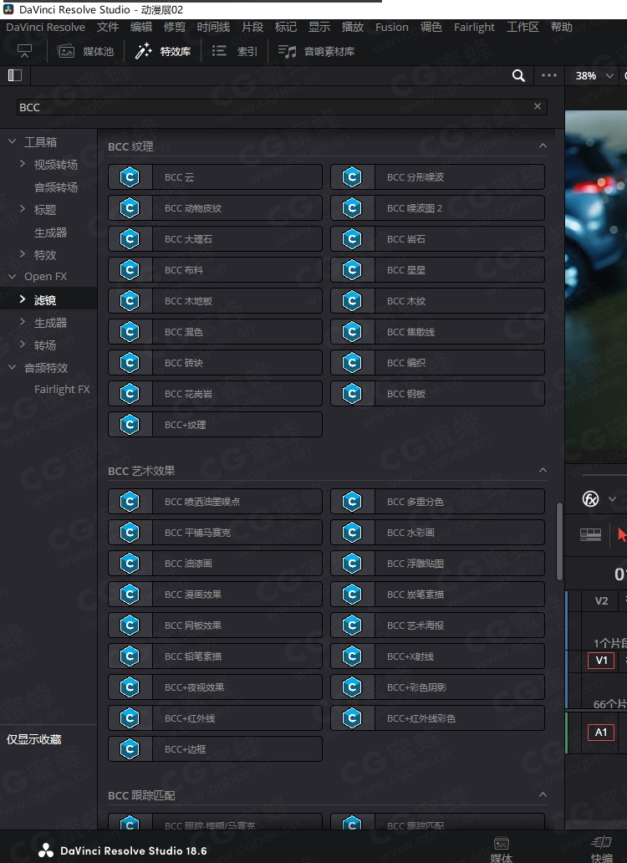This screenshot has width=627, height=863.
Task: Toggle the V1 video track selector
Action: coord(601,660)
